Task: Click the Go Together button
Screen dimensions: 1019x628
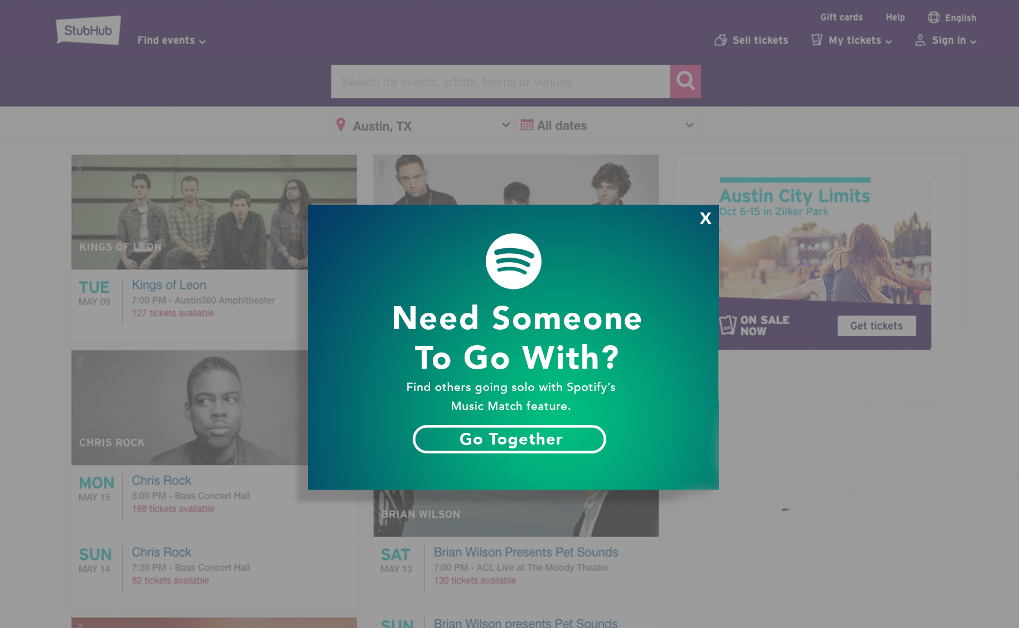Action: (509, 439)
